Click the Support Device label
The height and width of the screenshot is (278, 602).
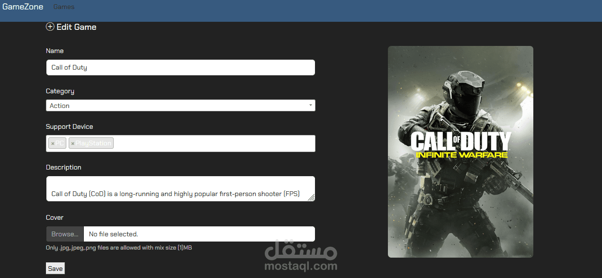(70, 126)
